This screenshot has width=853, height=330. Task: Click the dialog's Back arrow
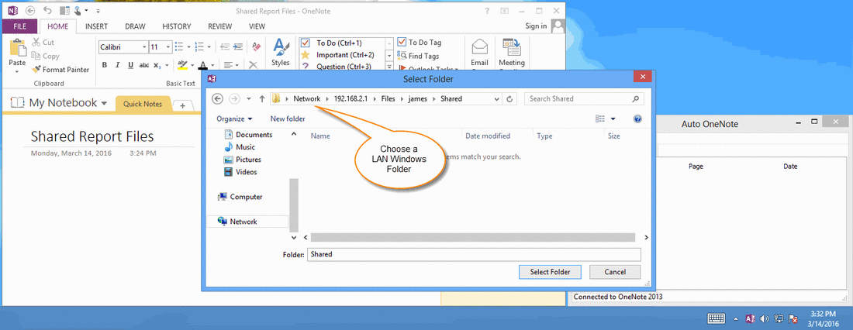tap(217, 98)
